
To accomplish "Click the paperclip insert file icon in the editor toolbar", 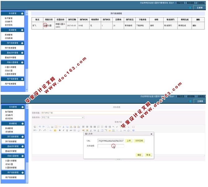I will [99, 130].
